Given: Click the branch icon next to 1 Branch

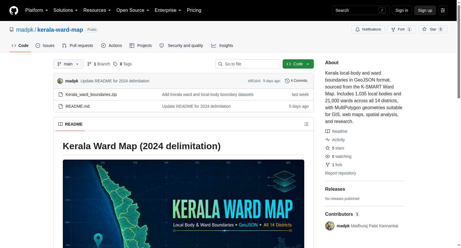Looking at the screenshot, I should [89, 64].
